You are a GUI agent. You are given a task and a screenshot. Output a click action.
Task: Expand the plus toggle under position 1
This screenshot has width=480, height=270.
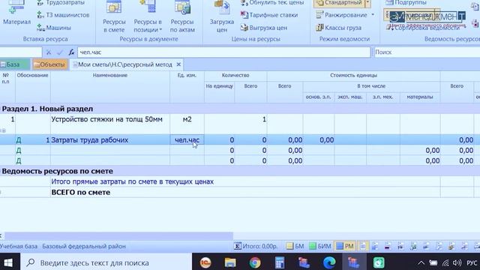click(x=3, y=130)
